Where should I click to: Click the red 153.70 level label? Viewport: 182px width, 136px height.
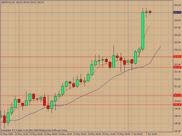tap(177, 67)
